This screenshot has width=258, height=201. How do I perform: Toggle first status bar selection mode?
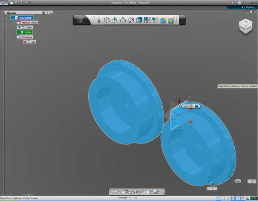tap(218, 198)
